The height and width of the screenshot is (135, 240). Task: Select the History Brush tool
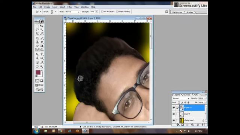coord(42,42)
